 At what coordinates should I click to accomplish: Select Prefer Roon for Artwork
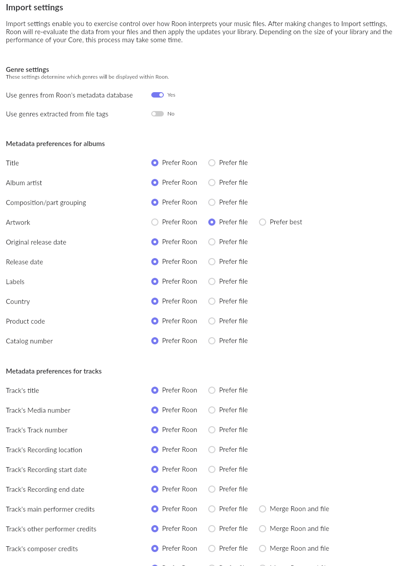tap(155, 222)
